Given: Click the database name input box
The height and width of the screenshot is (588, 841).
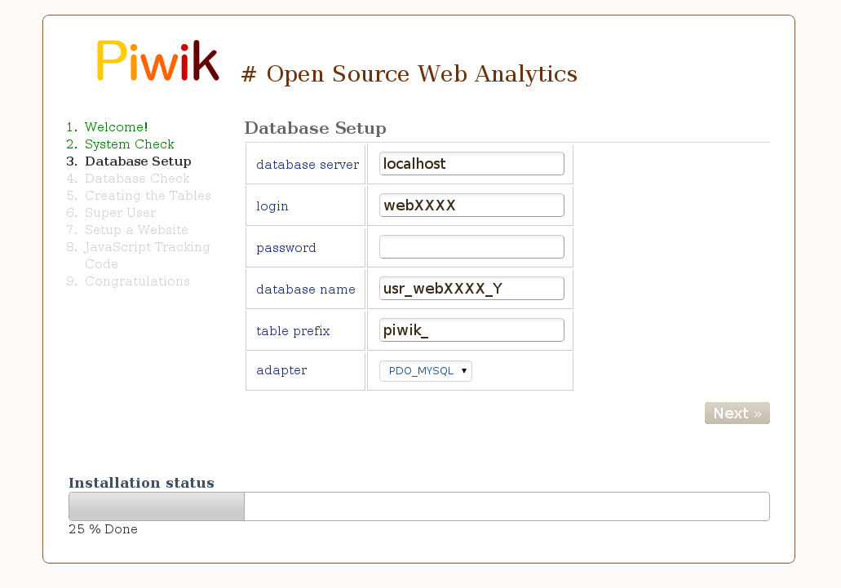Looking at the screenshot, I should point(471,289).
